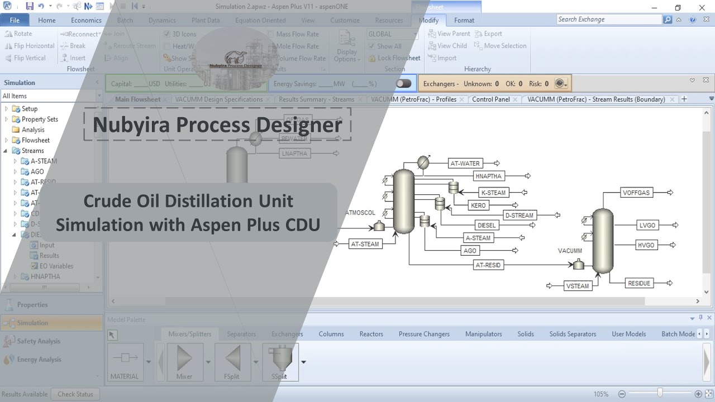Click the flowsheet horizontal scrollbar
Viewport: 715px width, 402px height.
tap(405, 301)
